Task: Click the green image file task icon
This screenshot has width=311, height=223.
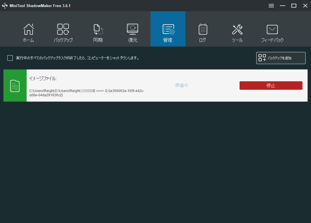Action: pos(15,86)
